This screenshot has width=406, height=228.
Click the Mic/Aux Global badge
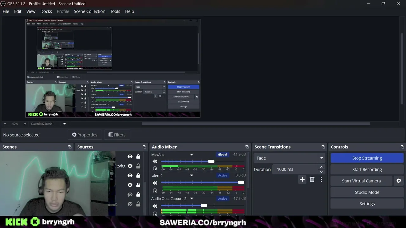tap(222, 155)
